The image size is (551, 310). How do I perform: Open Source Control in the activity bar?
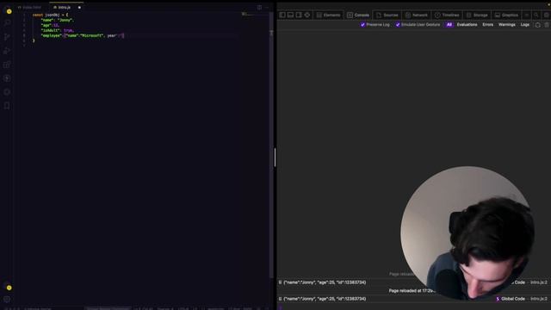pos(7,37)
